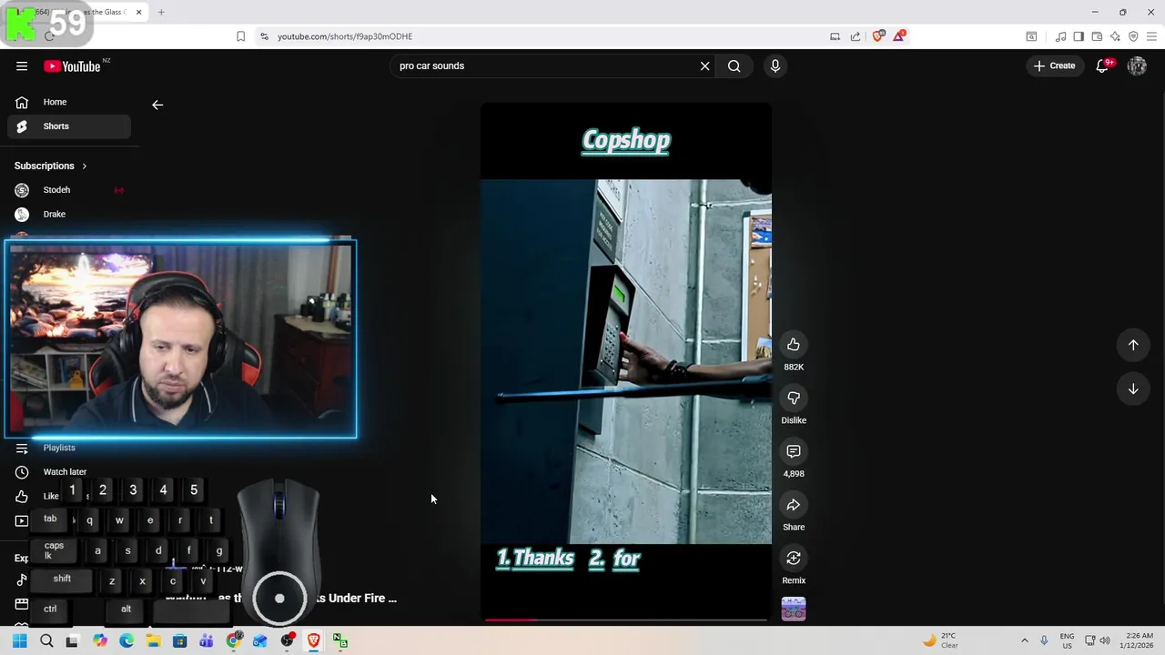
Task: Open the tab search icon in toolbar
Action: point(1031,36)
